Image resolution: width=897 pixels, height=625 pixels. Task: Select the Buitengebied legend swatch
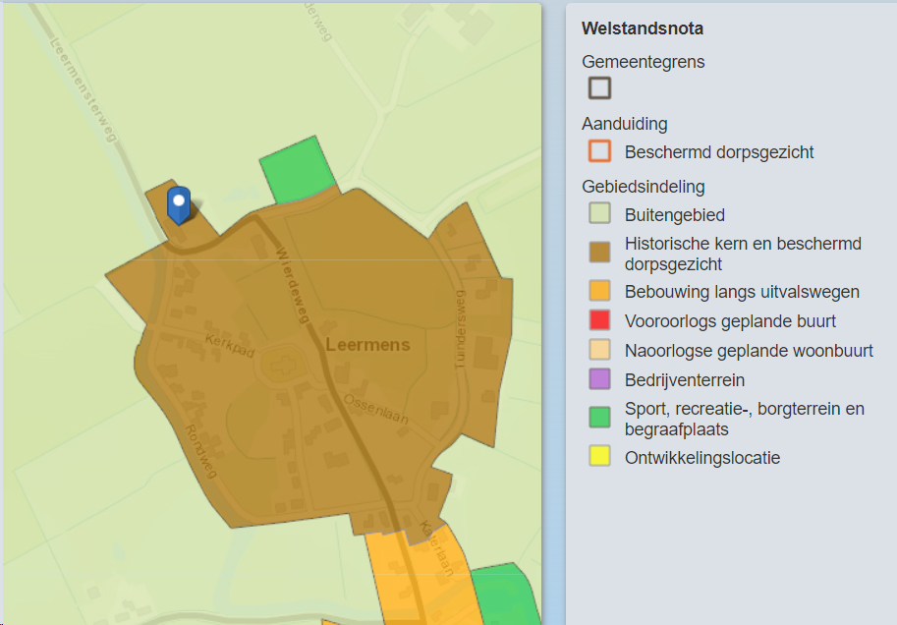coord(599,213)
